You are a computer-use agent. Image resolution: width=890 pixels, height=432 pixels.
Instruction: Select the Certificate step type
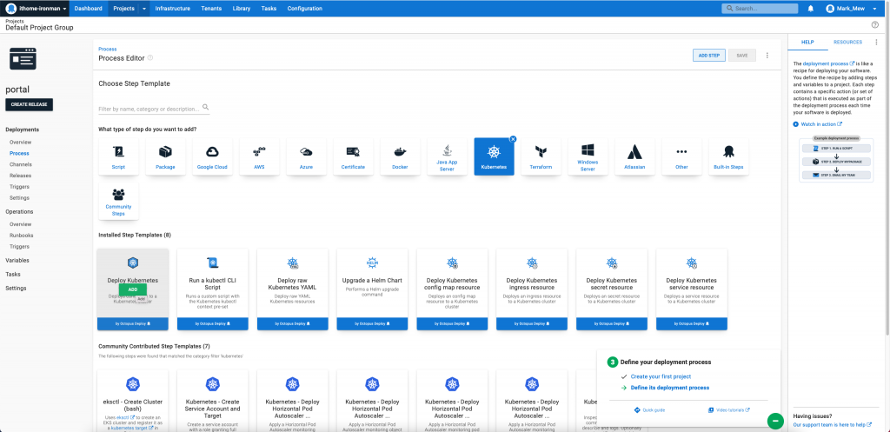(353, 156)
